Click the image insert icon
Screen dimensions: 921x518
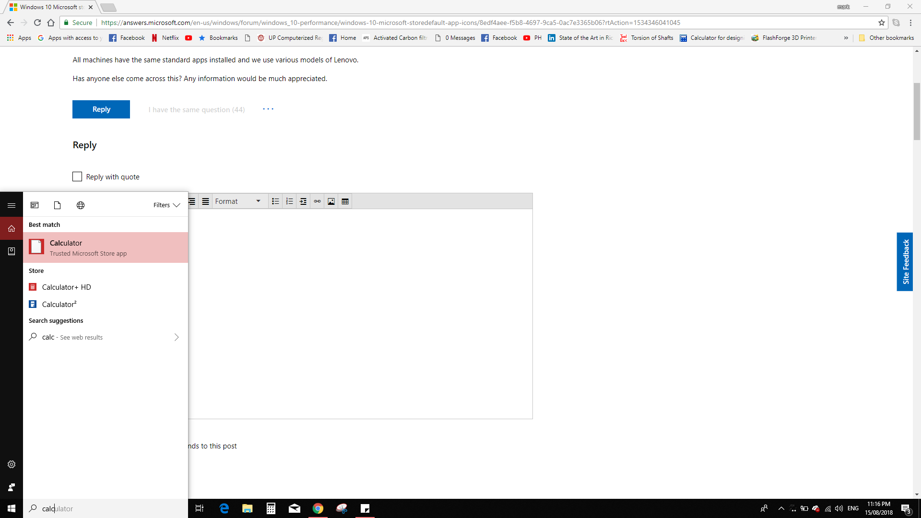point(331,201)
